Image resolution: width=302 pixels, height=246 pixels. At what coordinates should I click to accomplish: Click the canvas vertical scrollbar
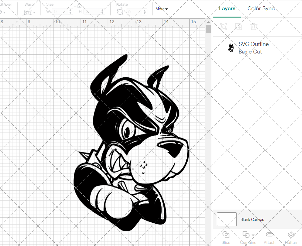click(208, 29)
